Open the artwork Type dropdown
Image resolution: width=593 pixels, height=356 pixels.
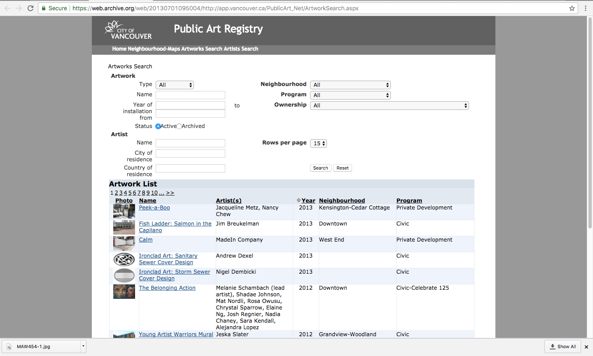pos(175,85)
